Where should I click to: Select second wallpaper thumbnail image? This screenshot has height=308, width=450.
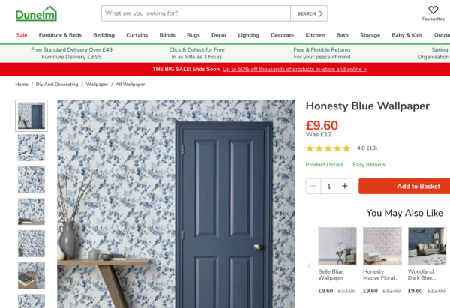[x=31, y=148]
